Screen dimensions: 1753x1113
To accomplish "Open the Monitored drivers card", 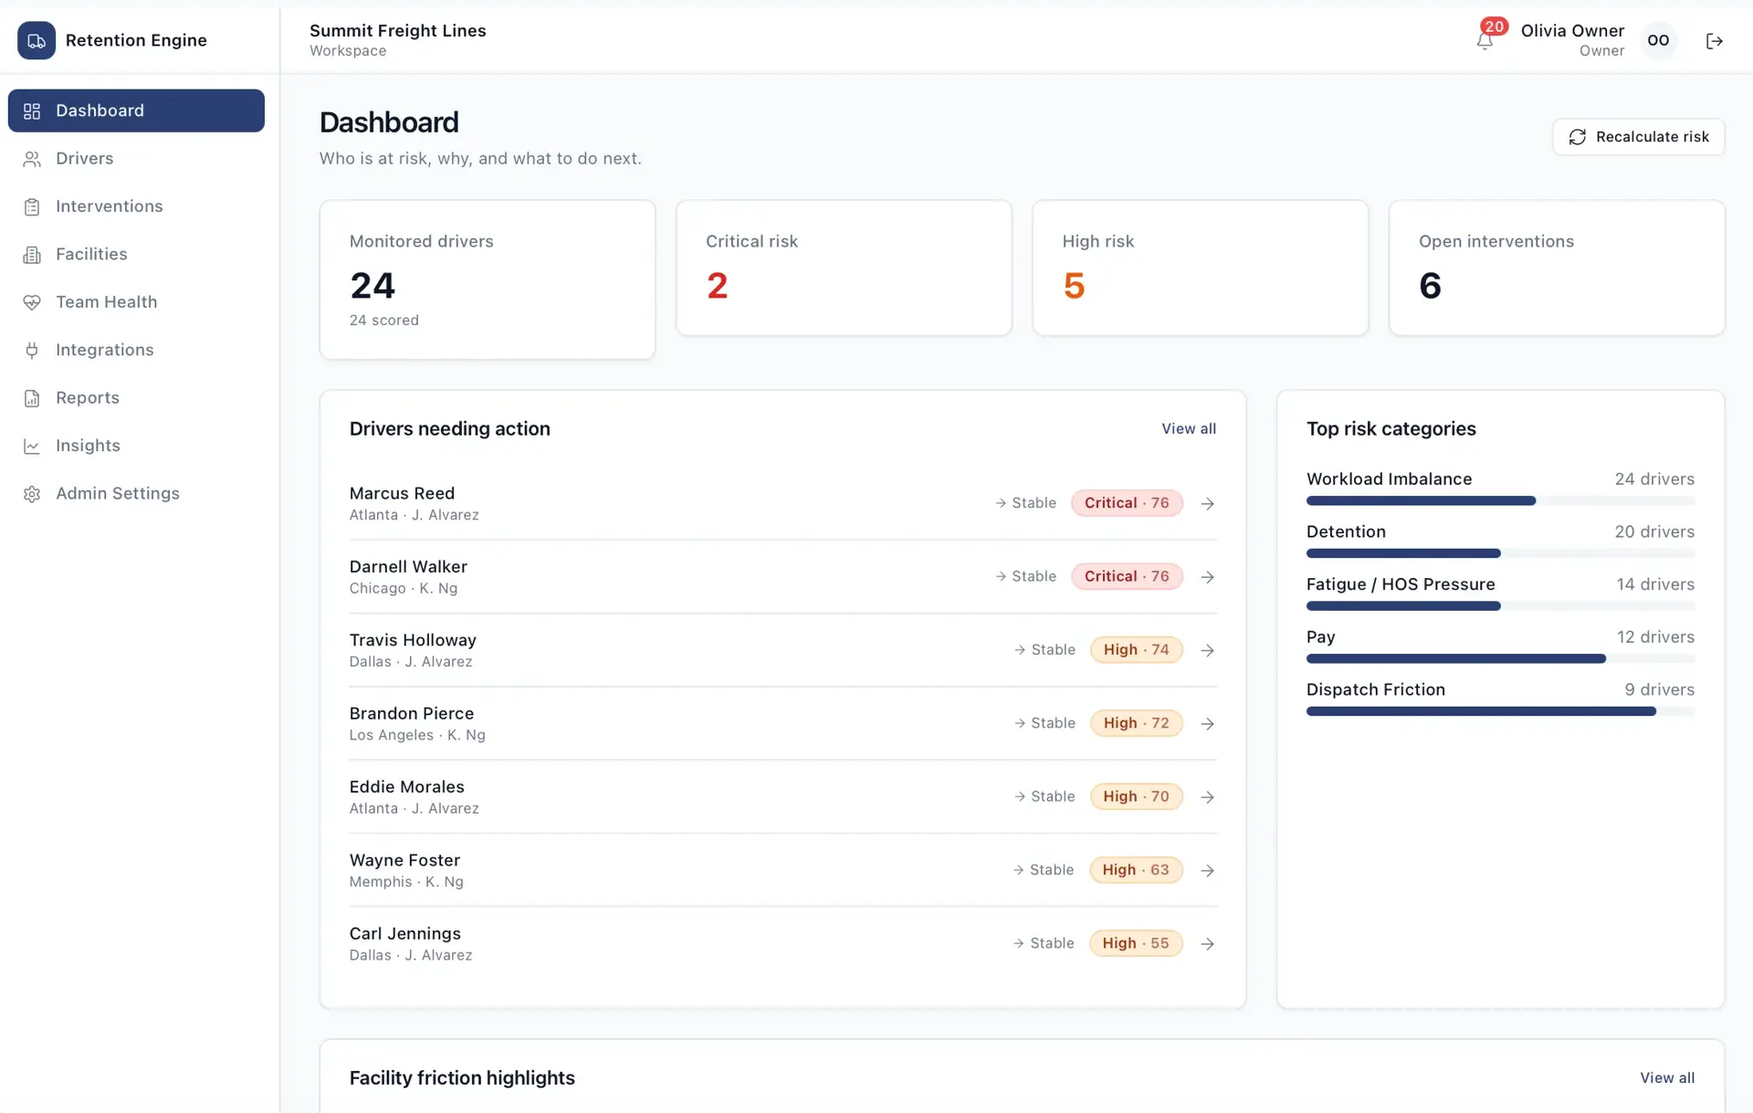I will 488,279.
